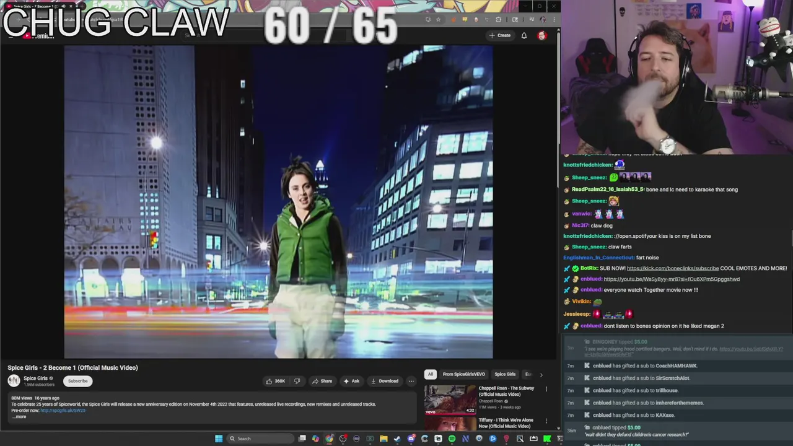793x446 pixels.
Task: Dislike the Spice Girls video
Action: [x=297, y=381]
